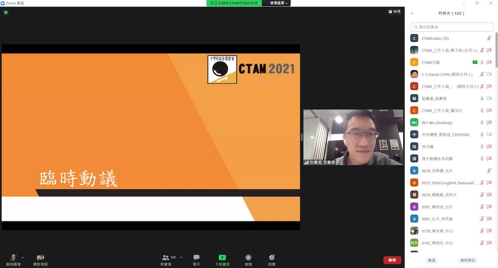Click the unmute (解除靜音) panel button
The image size is (498, 268).
pos(468,261)
